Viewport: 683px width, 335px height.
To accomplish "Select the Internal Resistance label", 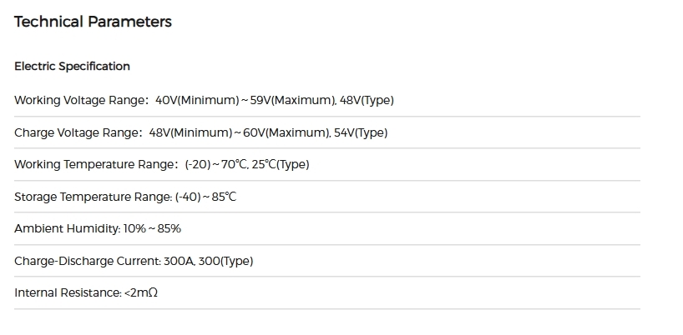I will point(68,292).
